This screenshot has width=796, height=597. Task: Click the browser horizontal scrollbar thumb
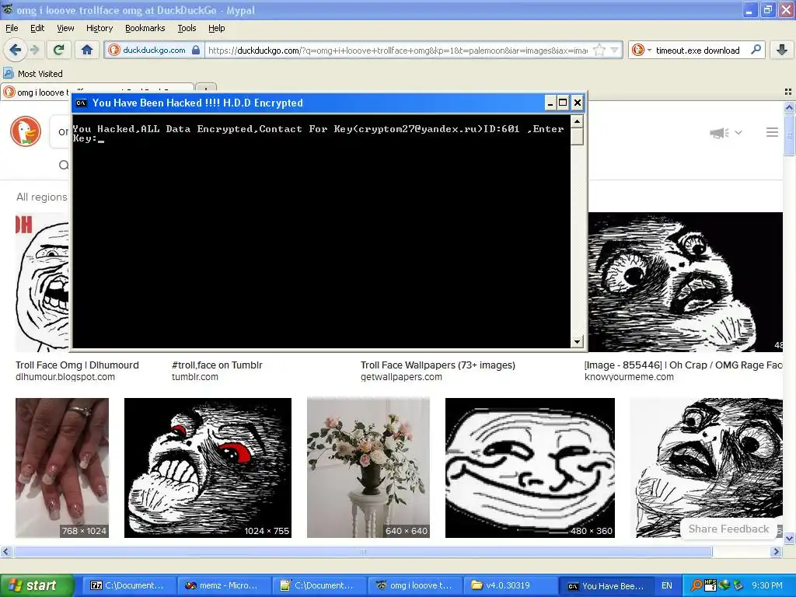click(x=363, y=552)
